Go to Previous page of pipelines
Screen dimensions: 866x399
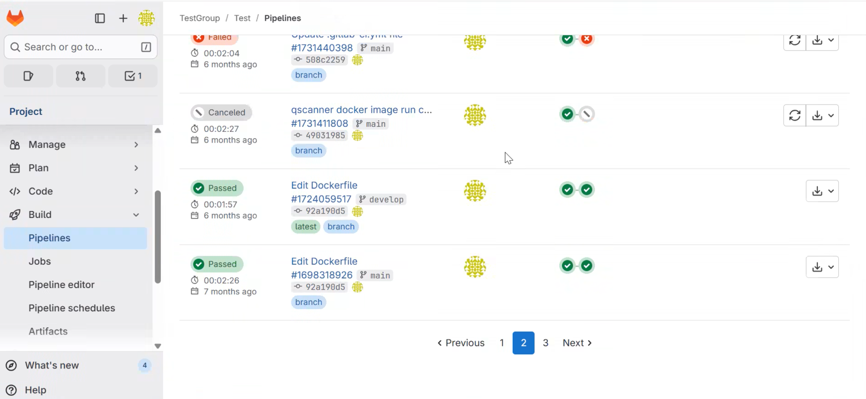click(461, 343)
